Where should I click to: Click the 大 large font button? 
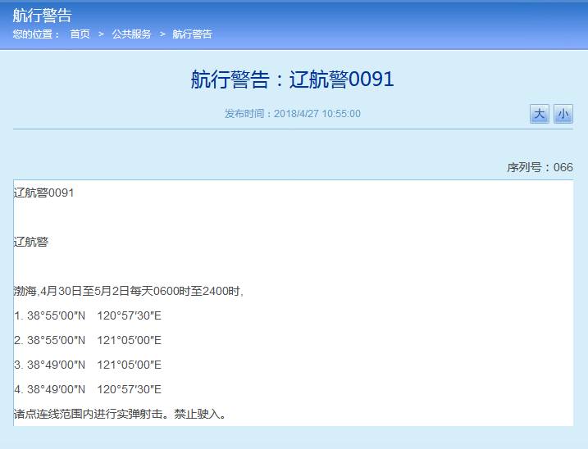click(x=540, y=114)
